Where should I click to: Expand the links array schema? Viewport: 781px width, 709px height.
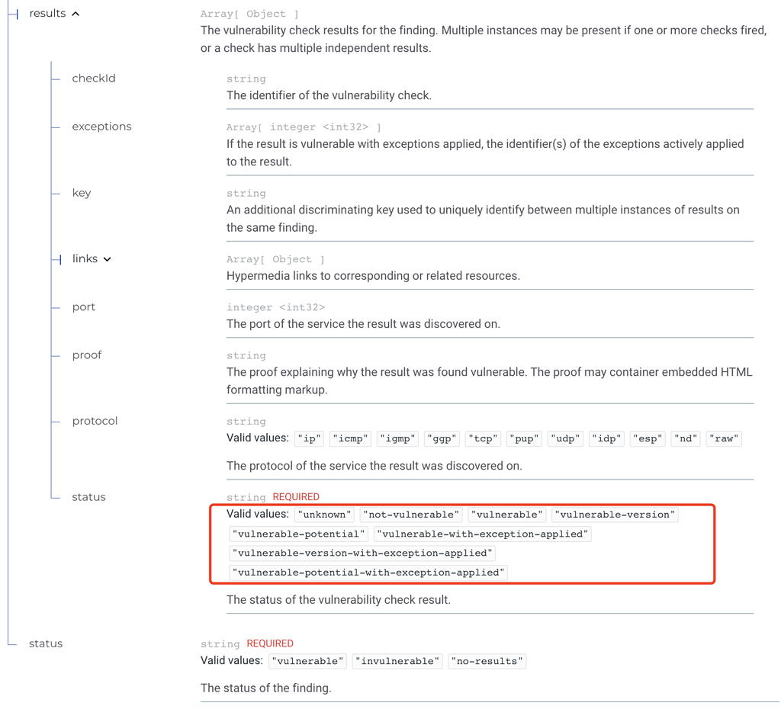click(107, 258)
